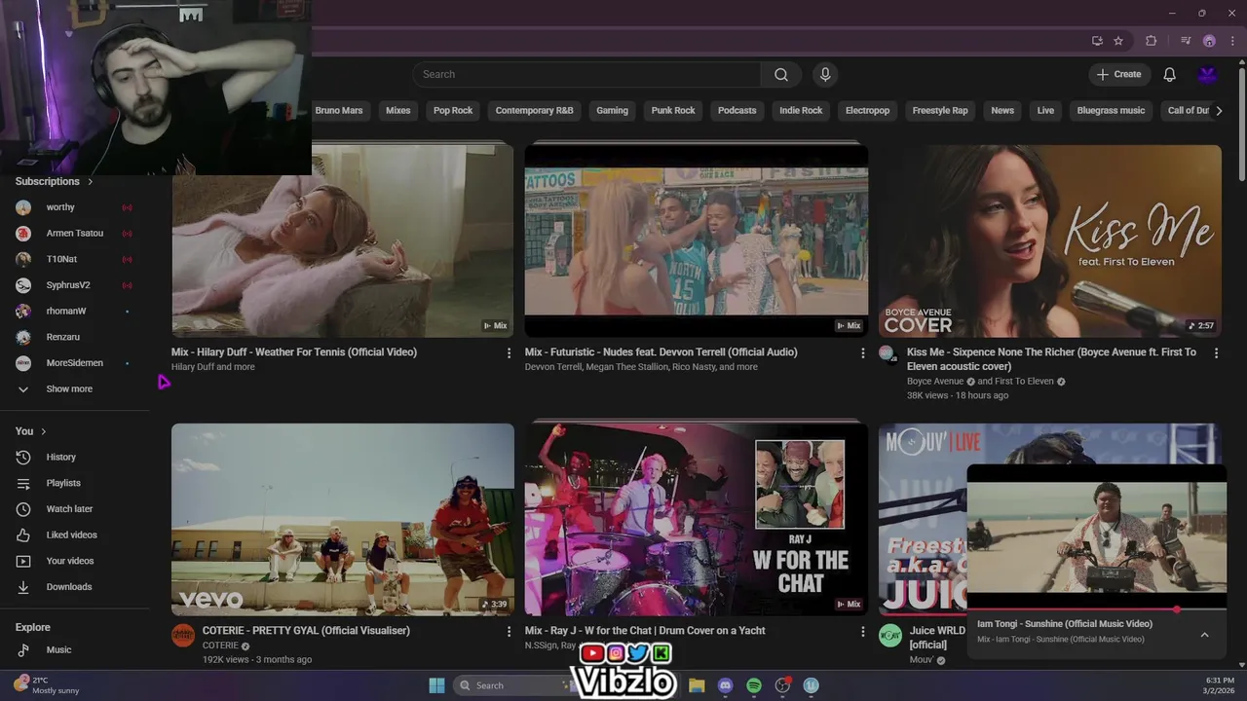The height and width of the screenshot is (701, 1247).
Task: Select the Podcasts chip
Action: click(737, 111)
